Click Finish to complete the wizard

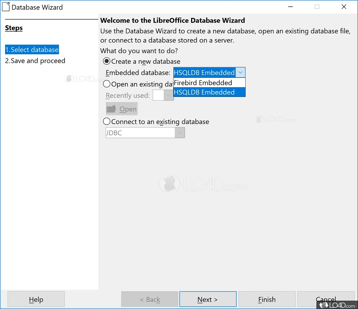267,299
